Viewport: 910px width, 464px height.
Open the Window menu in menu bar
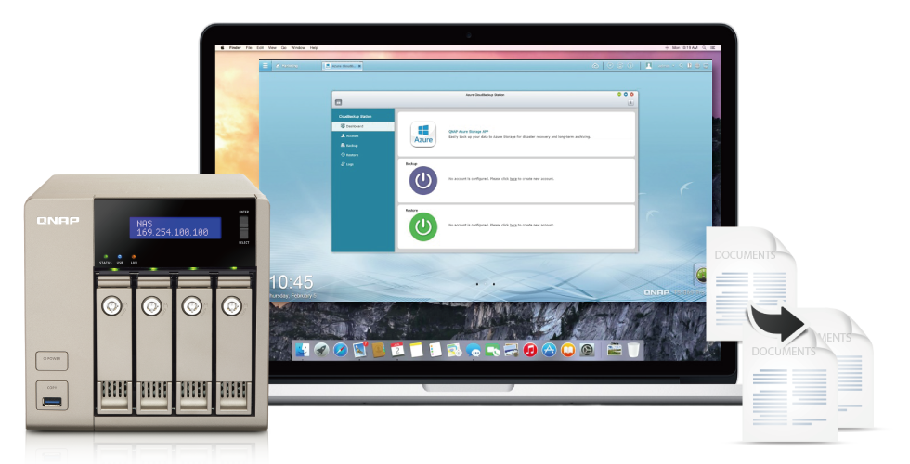(298, 47)
